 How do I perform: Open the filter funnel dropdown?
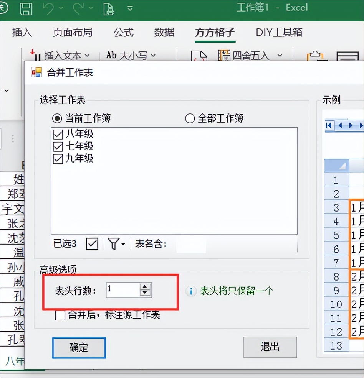point(117,244)
